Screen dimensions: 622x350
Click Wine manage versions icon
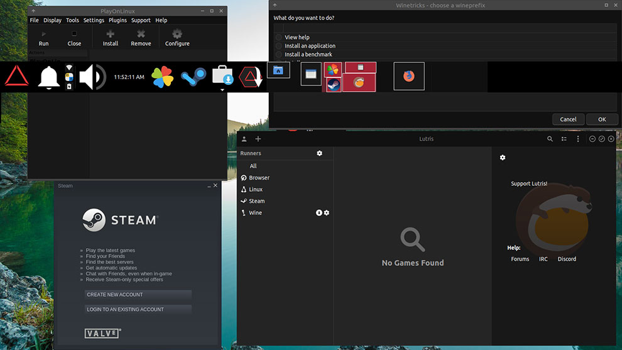(x=319, y=212)
